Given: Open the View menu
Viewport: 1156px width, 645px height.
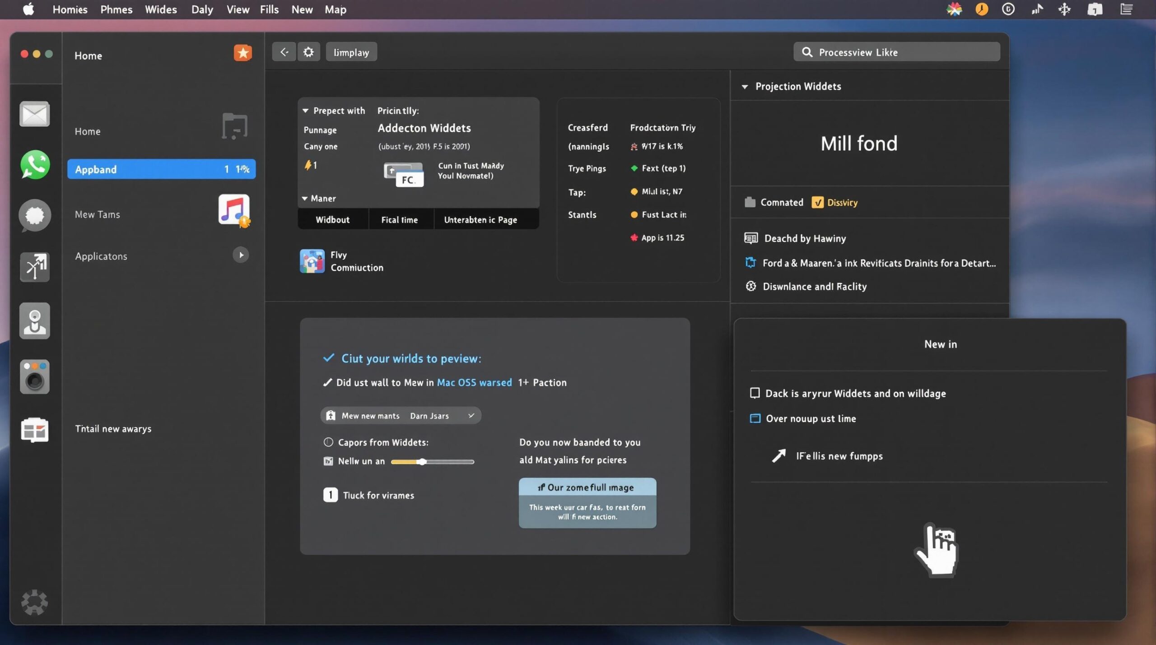Looking at the screenshot, I should (238, 9).
